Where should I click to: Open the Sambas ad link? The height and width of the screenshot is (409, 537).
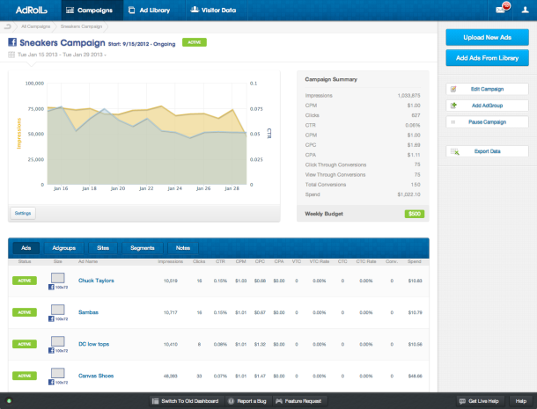click(88, 312)
